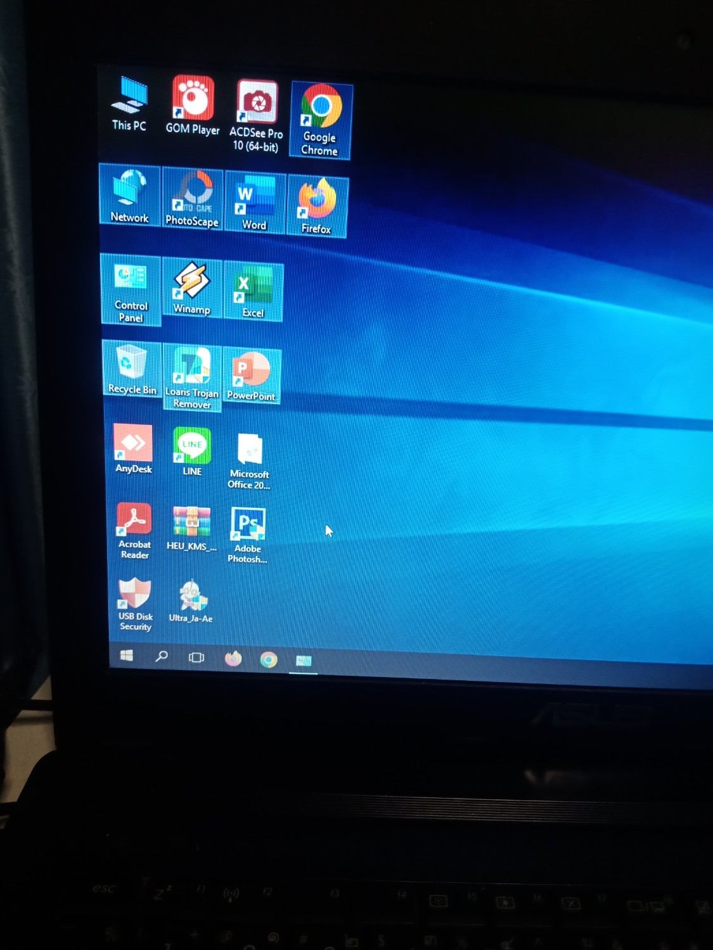Select the Google Chrome desktop shortcut
The width and height of the screenshot is (713, 950).
[320, 120]
